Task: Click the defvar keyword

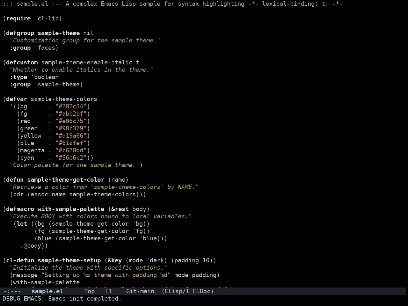Action: (17, 99)
